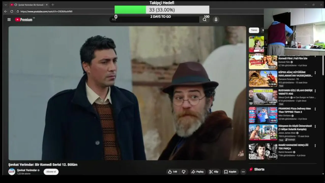Mute the tab using its speaker icon

click(16, 5)
